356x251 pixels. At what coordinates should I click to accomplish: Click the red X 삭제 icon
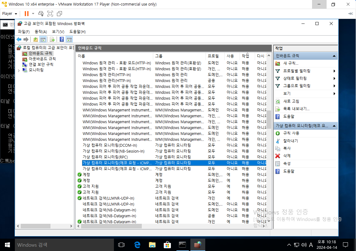pos(277,156)
